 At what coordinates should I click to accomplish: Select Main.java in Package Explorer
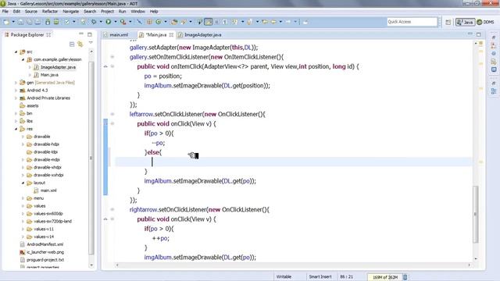coord(49,75)
